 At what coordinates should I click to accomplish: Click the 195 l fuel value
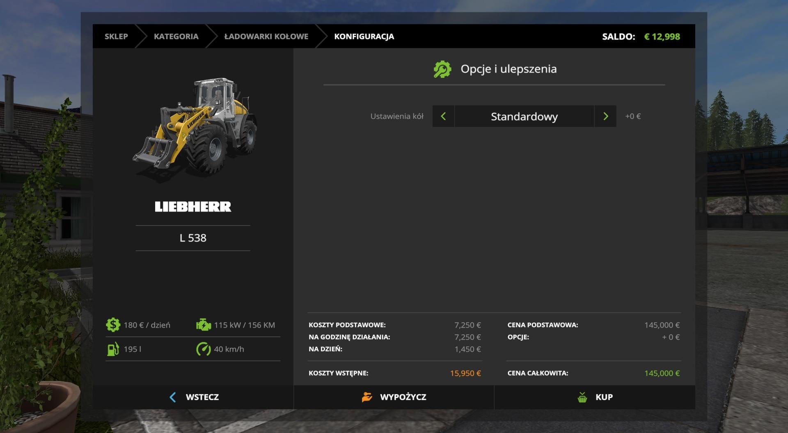point(132,349)
